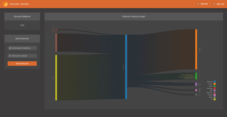Viewport: 227px width, 117px height.
Task: Focus the Amount to Send field
Action: coord(22,56)
